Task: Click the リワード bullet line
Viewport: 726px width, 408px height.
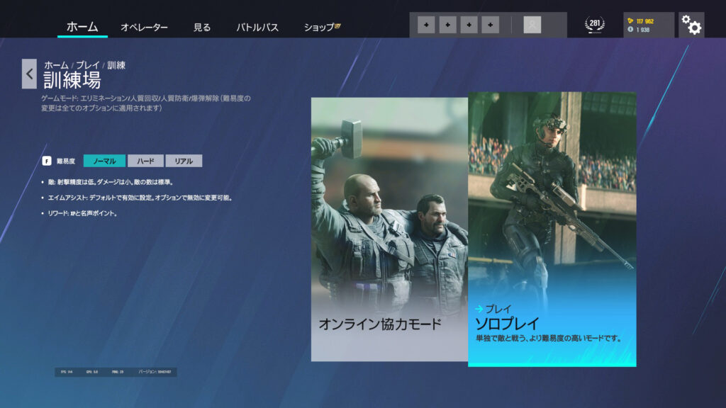Action: tap(82, 213)
